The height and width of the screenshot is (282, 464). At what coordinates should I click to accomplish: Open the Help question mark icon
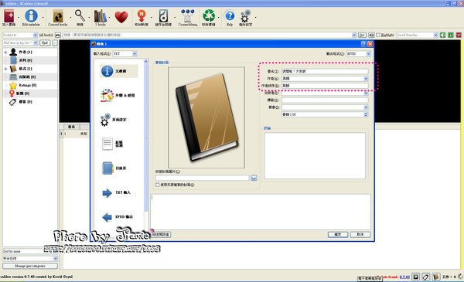tap(230, 16)
